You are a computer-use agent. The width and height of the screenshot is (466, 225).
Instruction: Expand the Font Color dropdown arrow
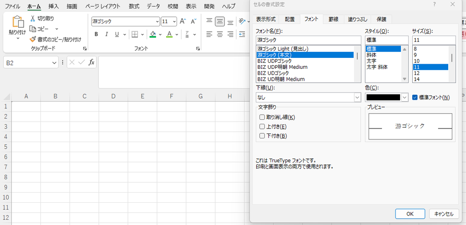click(177, 35)
